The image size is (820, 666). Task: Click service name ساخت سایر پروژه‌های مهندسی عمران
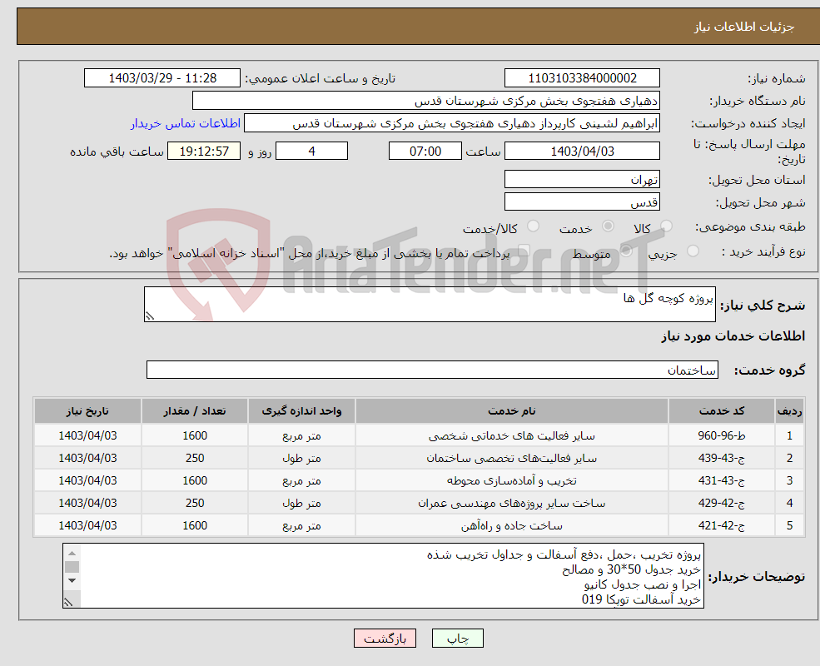click(511, 503)
